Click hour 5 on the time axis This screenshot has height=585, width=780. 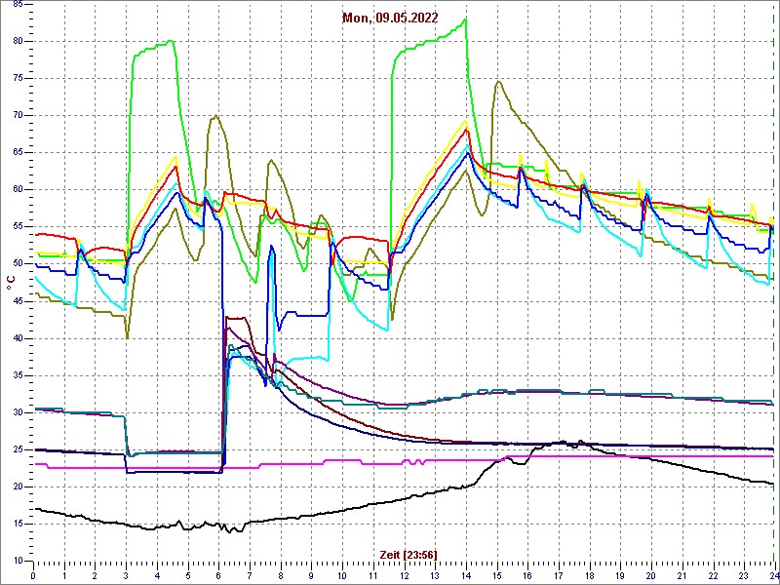pyautogui.click(x=187, y=575)
